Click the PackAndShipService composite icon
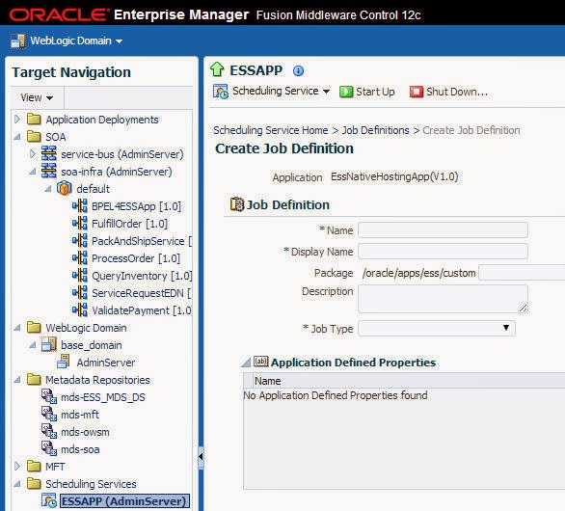The height and width of the screenshot is (511, 565). pyautogui.click(x=80, y=240)
